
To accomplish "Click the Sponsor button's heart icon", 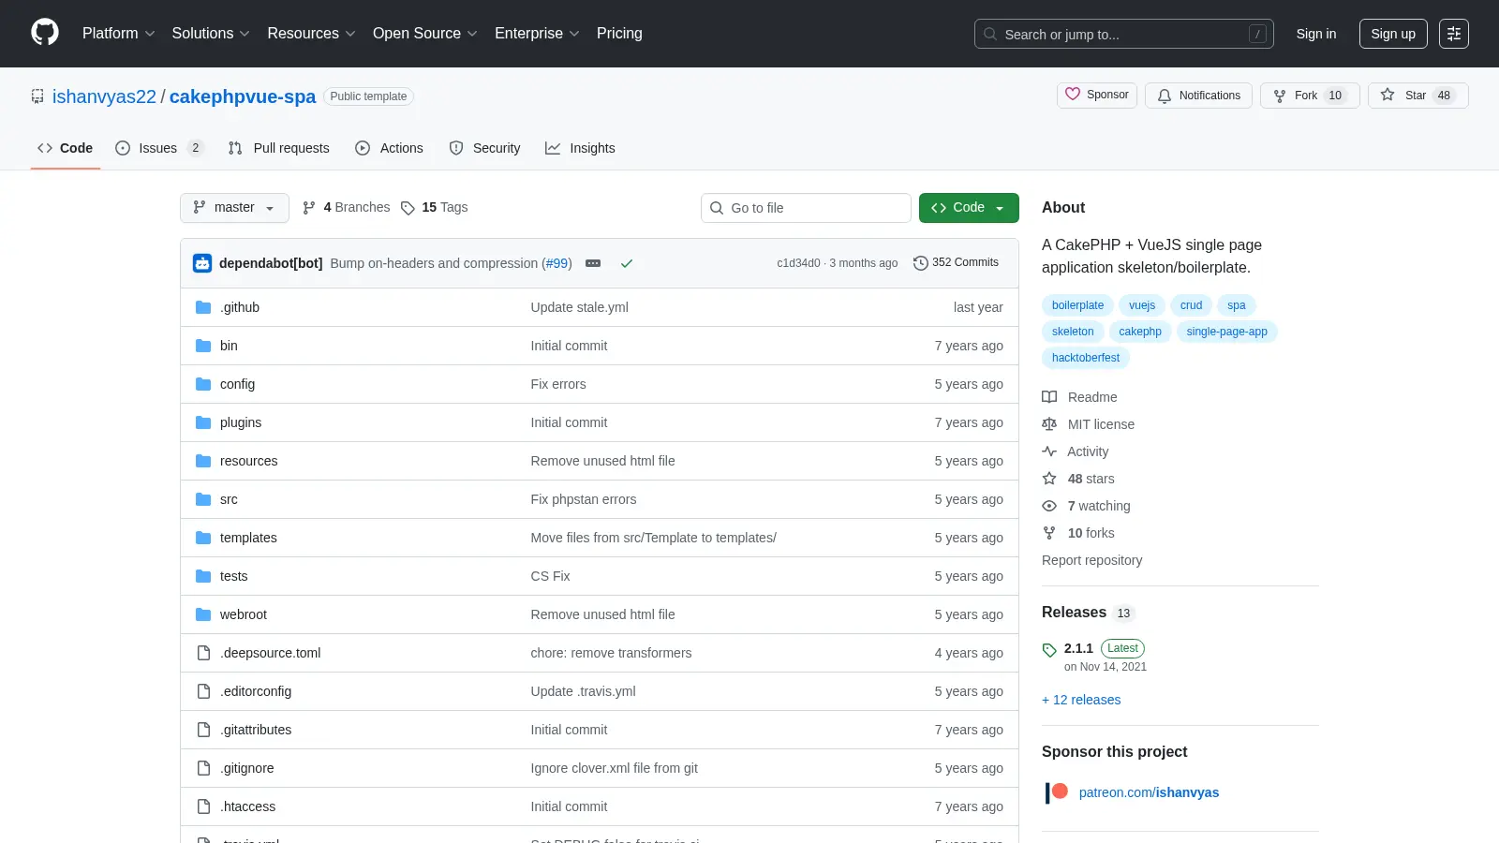I will [x=1073, y=95].
